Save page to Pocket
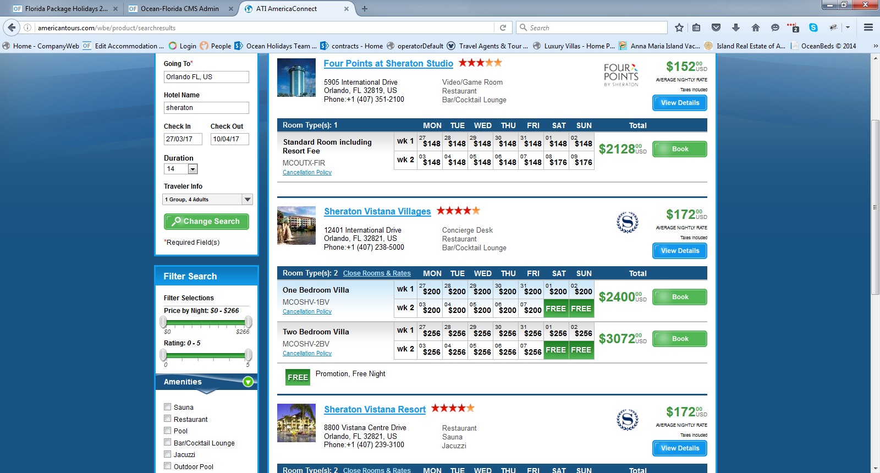This screenshot has height=473, width=880. click(x=716, y=28)
